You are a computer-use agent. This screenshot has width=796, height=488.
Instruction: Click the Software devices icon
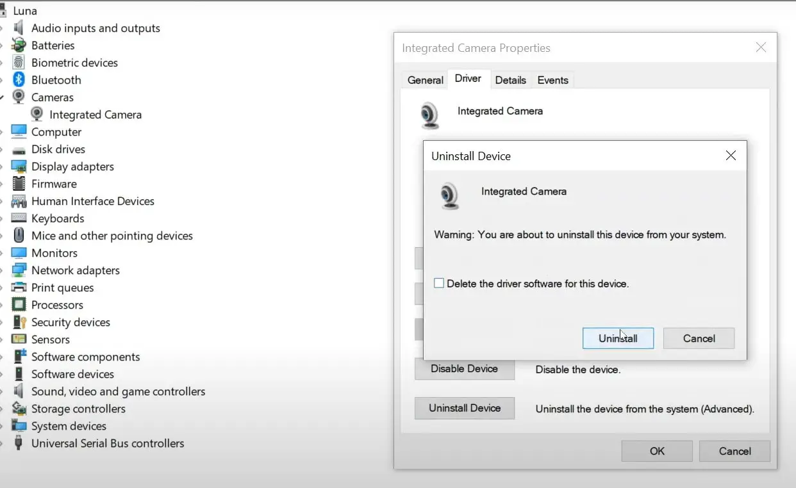19,374
